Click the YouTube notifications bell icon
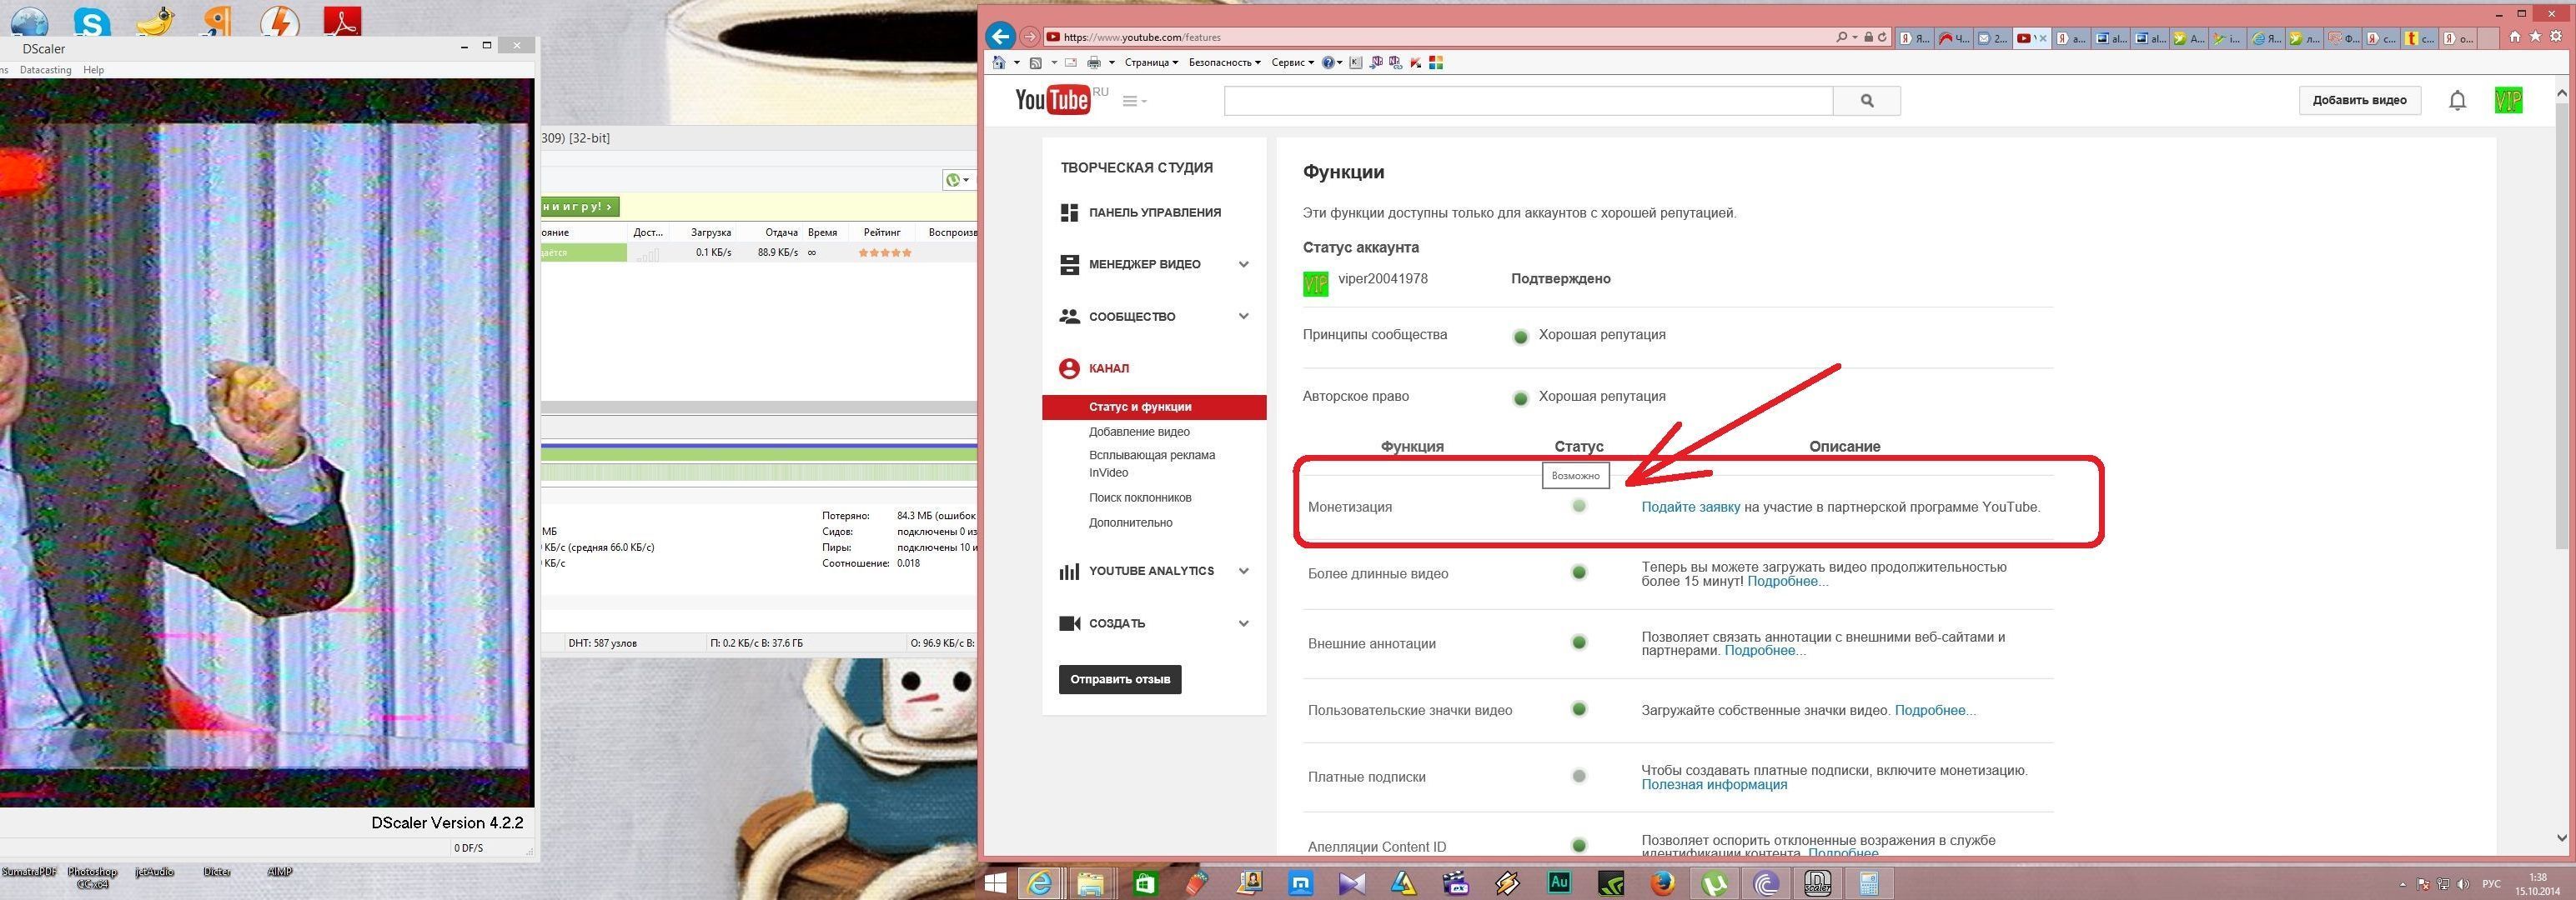Image resolution: width=2576 pixels, height=900 pixels. [x=2457, y=100]
